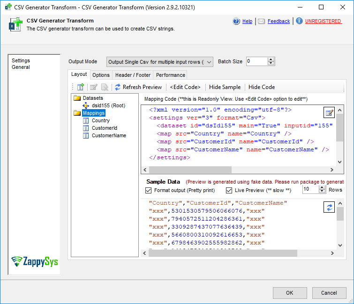Screen dimensions: 354x304
Task: Select the CustomerName mapping item
Action: coord(109,135)
